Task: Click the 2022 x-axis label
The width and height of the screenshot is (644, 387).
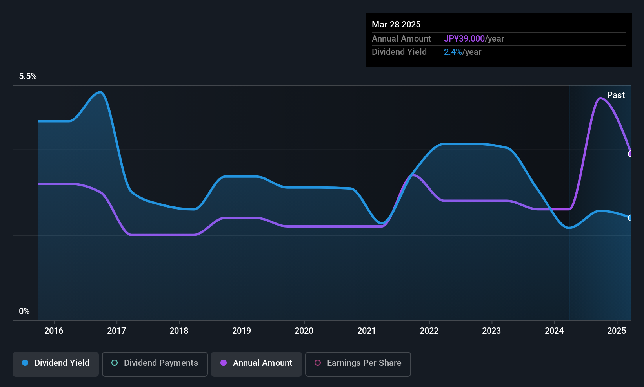Action: point(429,331)
